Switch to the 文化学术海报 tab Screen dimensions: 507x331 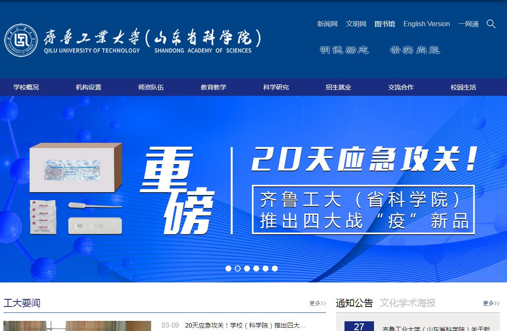407,303
